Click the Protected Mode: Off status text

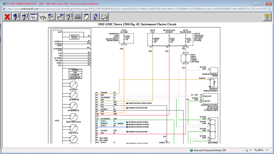(x=215, y=150)
